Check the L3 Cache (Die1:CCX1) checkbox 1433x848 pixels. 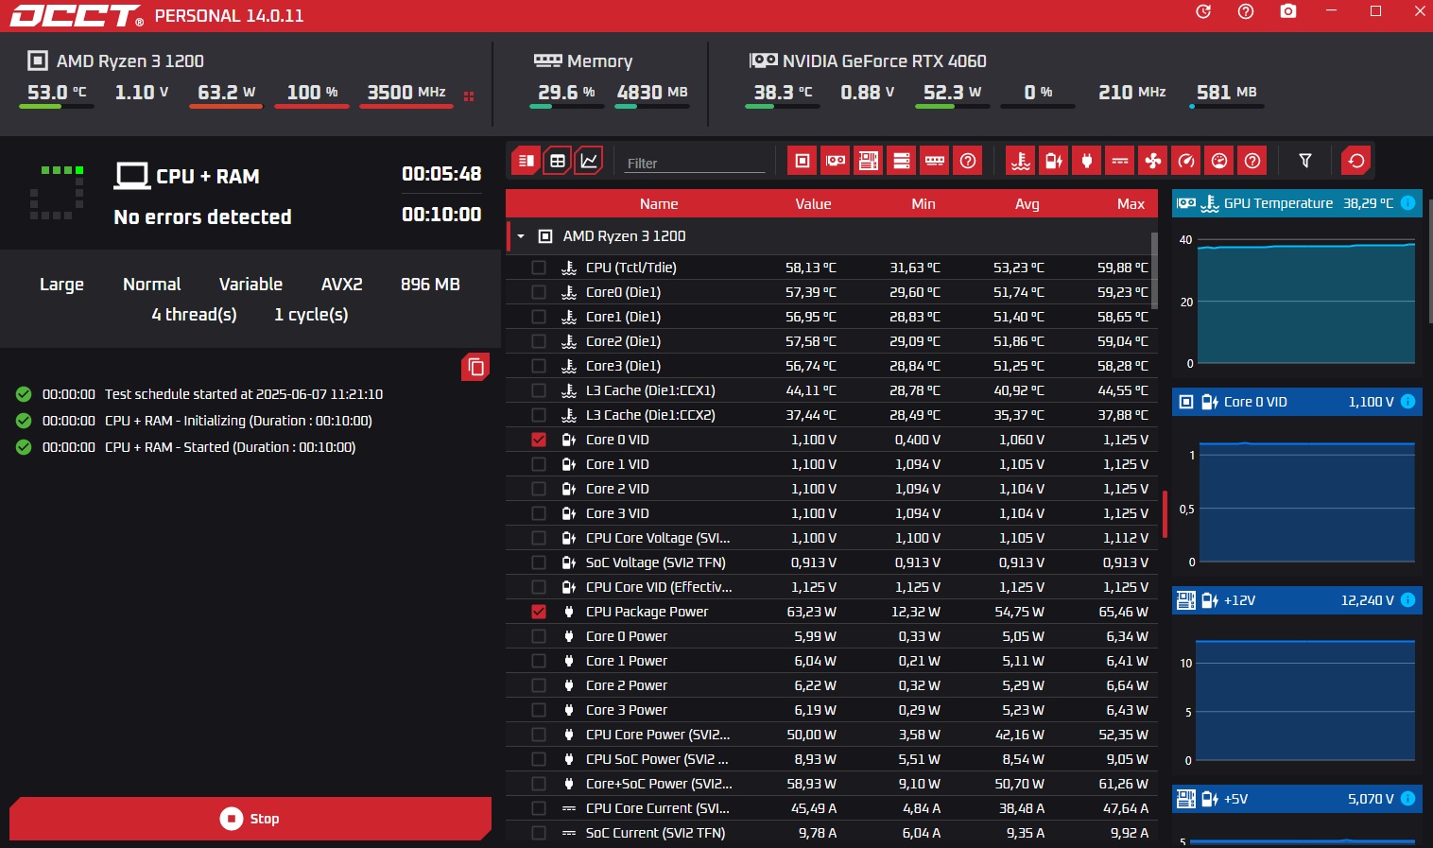click(x=539, y=390)
